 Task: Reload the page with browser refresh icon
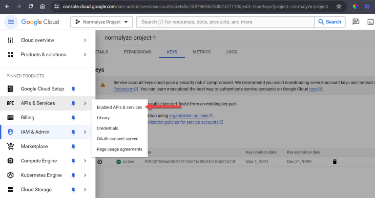pyautogui.click(x=31, y=7)
